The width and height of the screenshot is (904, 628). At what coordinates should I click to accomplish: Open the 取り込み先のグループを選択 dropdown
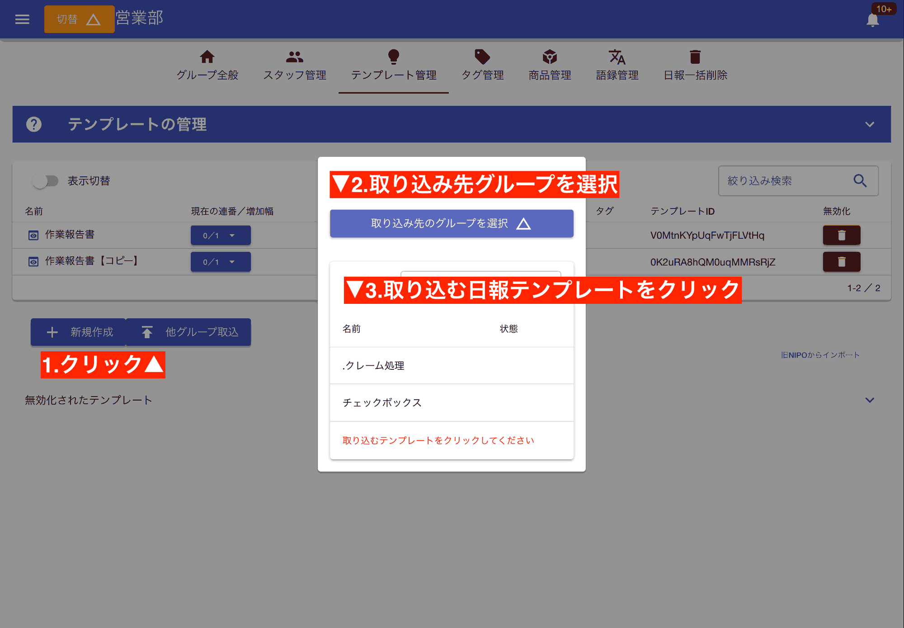[451, 223]
